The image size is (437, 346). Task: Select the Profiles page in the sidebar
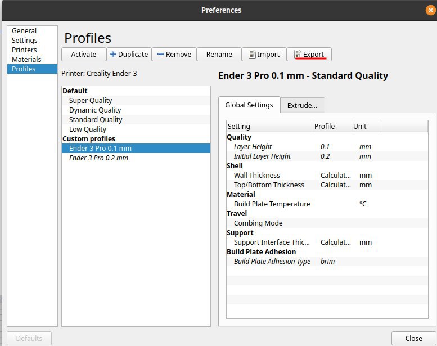point(32,69)
